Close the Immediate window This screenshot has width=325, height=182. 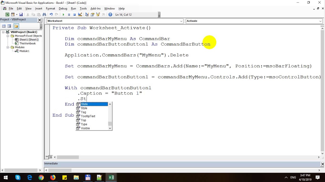tap(322, 164)
